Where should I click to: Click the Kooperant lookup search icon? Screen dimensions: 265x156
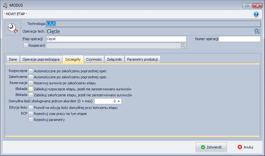point(183,46)
